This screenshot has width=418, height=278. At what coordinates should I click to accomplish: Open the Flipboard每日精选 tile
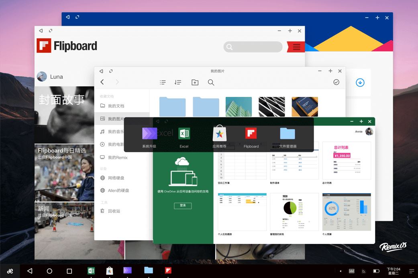click(64, 173)
